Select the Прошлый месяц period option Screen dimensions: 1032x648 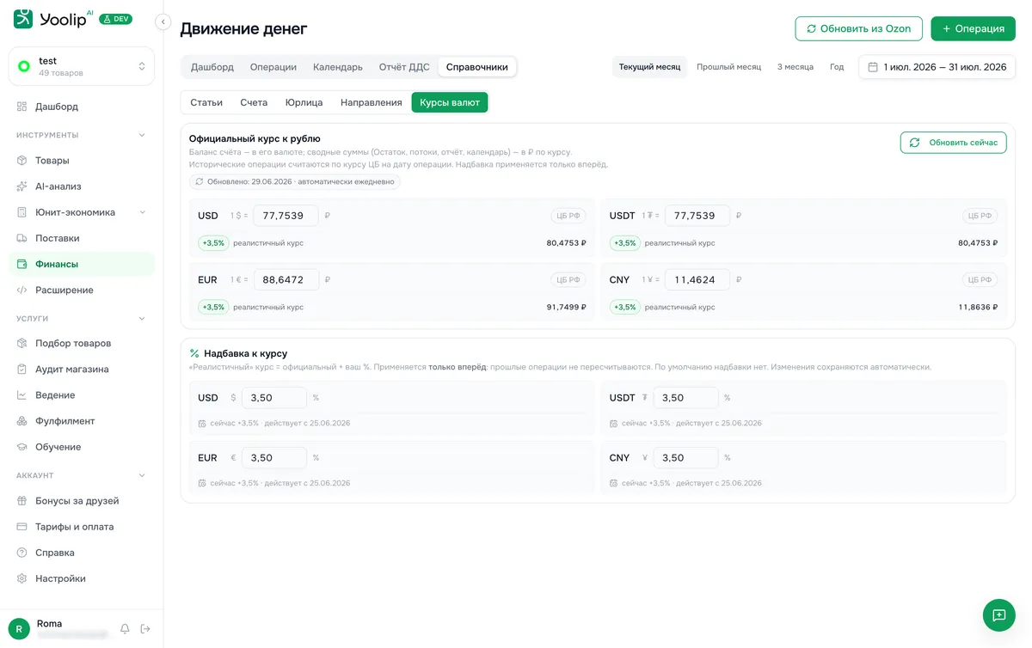click(728, 67)
